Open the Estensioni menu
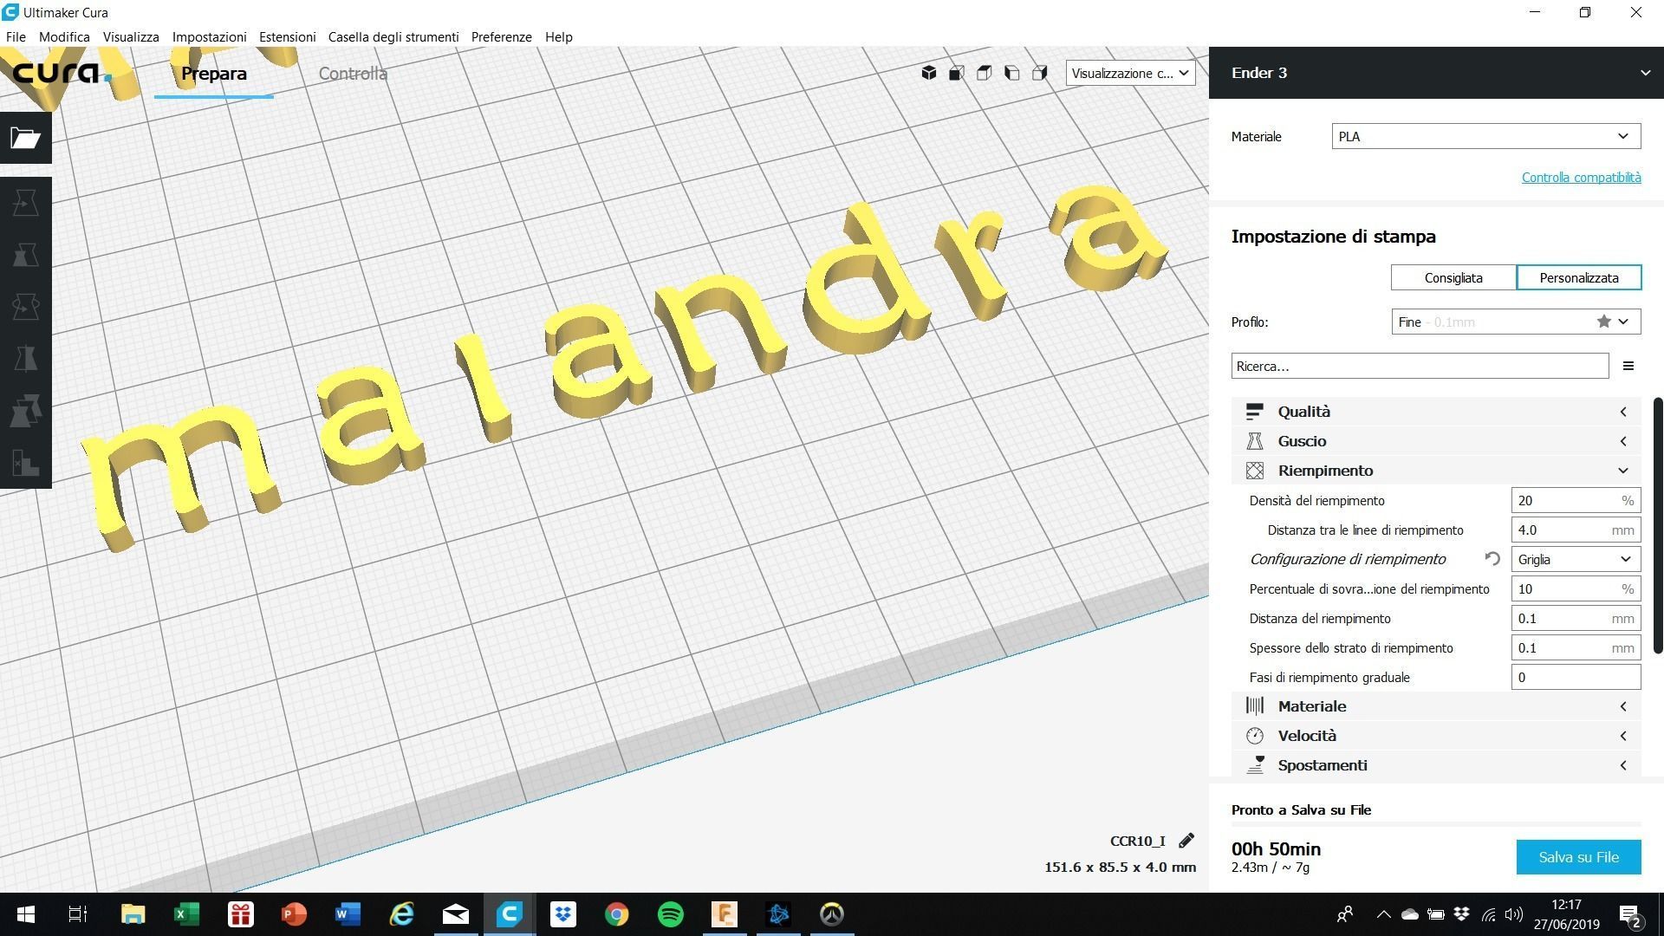 (287, 36)
